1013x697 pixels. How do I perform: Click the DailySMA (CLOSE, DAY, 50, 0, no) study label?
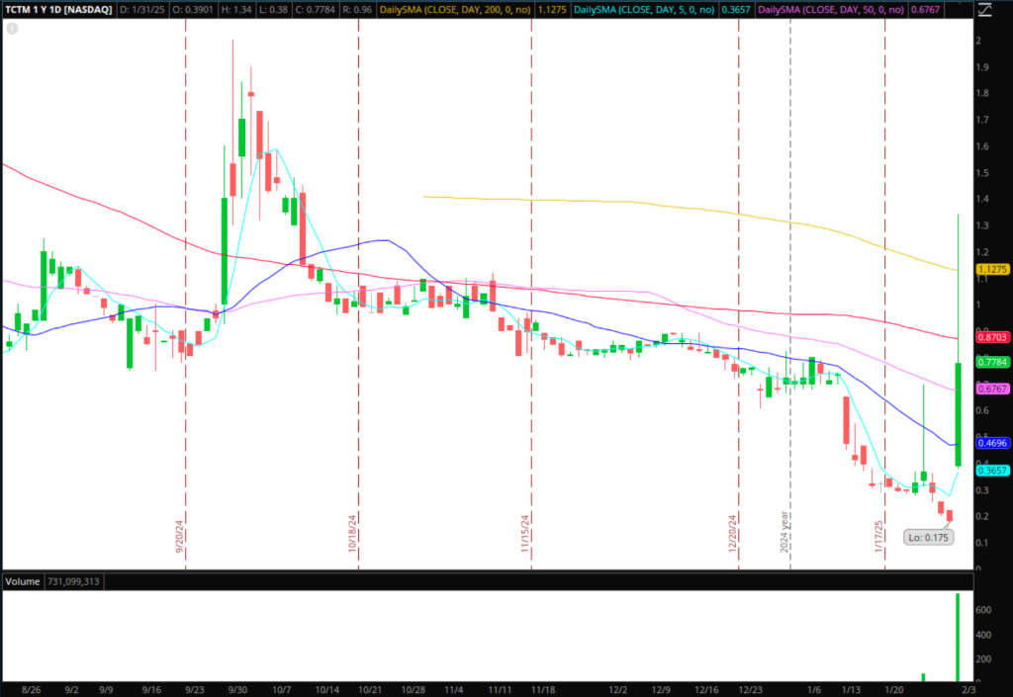click(x=831, y=10)
